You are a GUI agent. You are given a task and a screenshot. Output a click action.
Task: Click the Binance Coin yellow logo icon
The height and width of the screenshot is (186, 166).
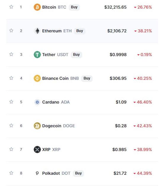tap(37, 78)
